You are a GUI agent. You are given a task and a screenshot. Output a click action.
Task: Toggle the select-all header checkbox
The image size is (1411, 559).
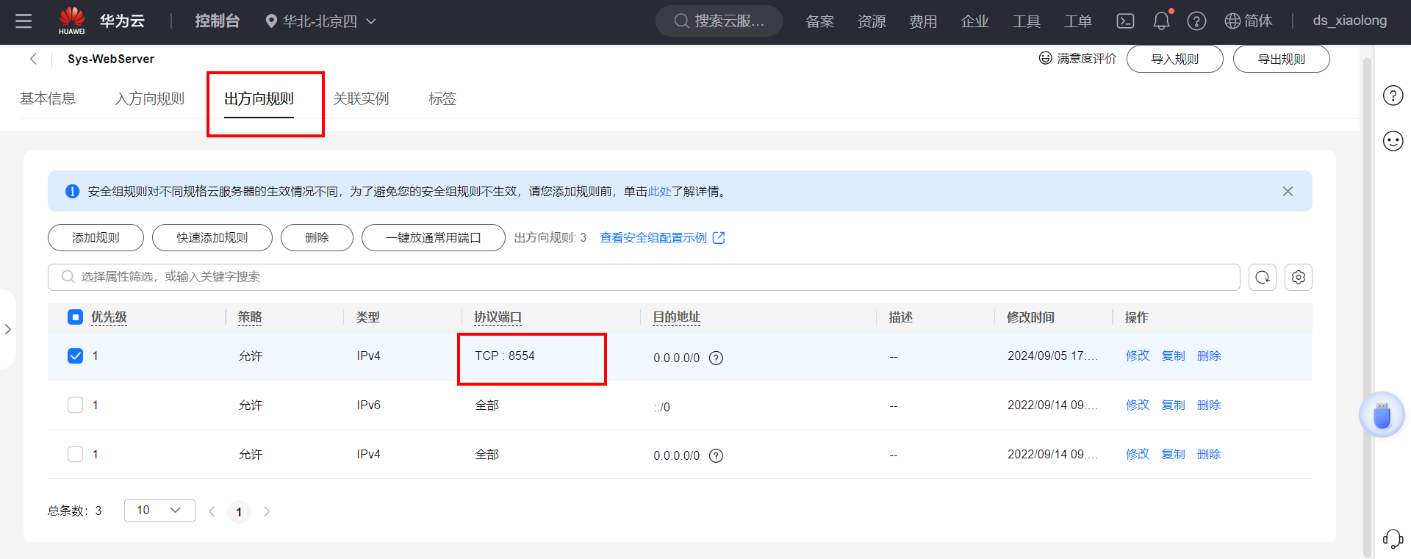[x=76, y=317]
